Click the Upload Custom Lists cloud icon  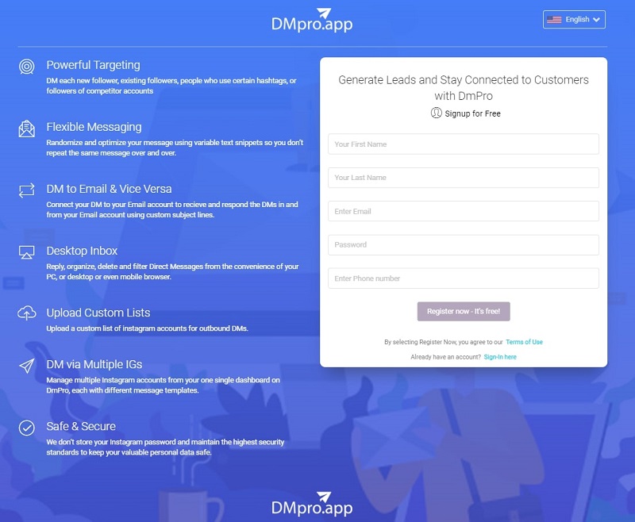click(27, 313)
